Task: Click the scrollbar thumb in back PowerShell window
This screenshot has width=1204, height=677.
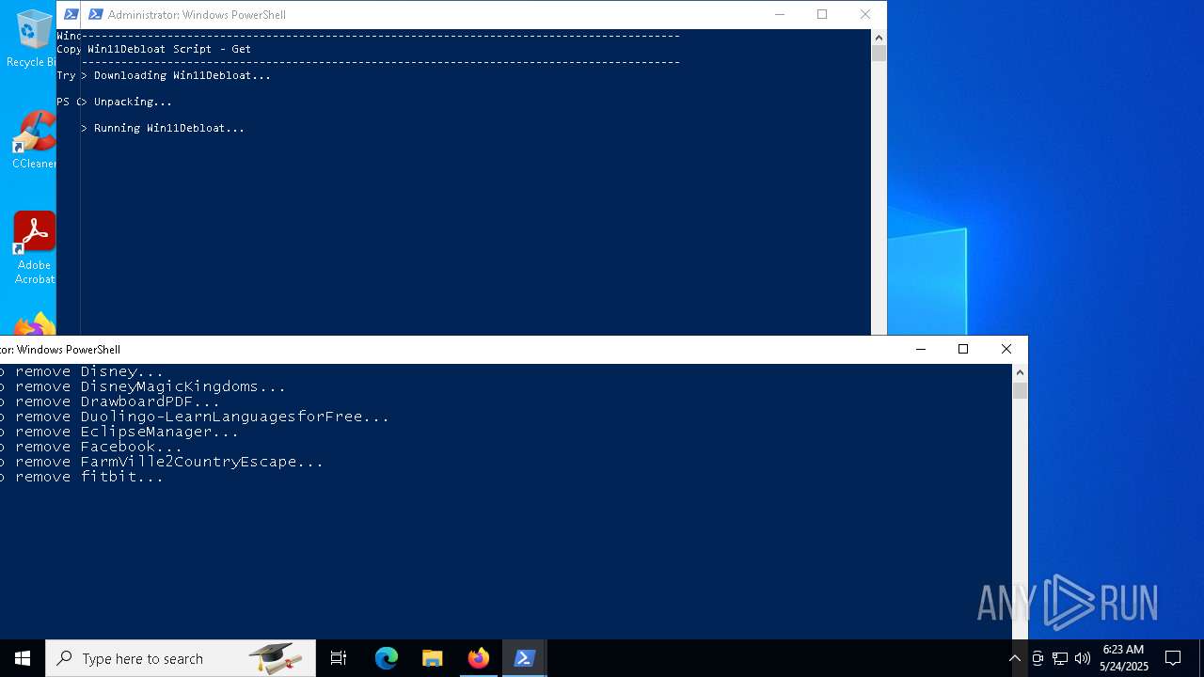Action: click(879, 54)
